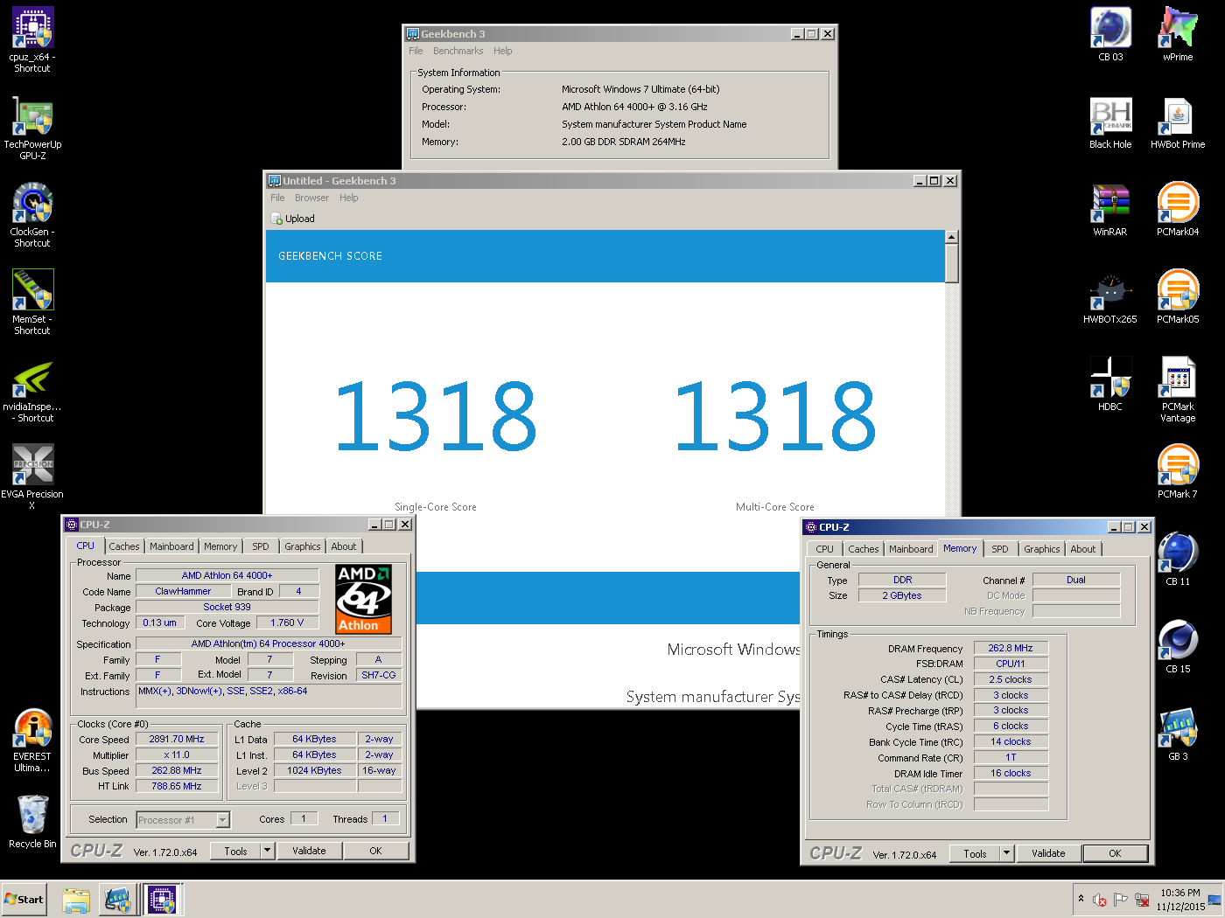The width and height of the screenshot is (1225, 918).
Task: Open Benchmarks menu in the back Geekbench window
Action: point(458,51)
